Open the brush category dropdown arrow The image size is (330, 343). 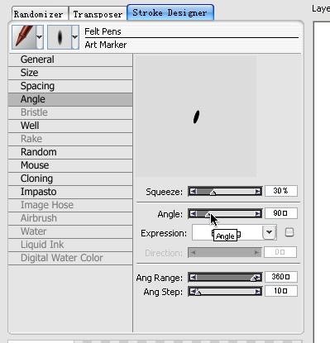coord(40,37)
